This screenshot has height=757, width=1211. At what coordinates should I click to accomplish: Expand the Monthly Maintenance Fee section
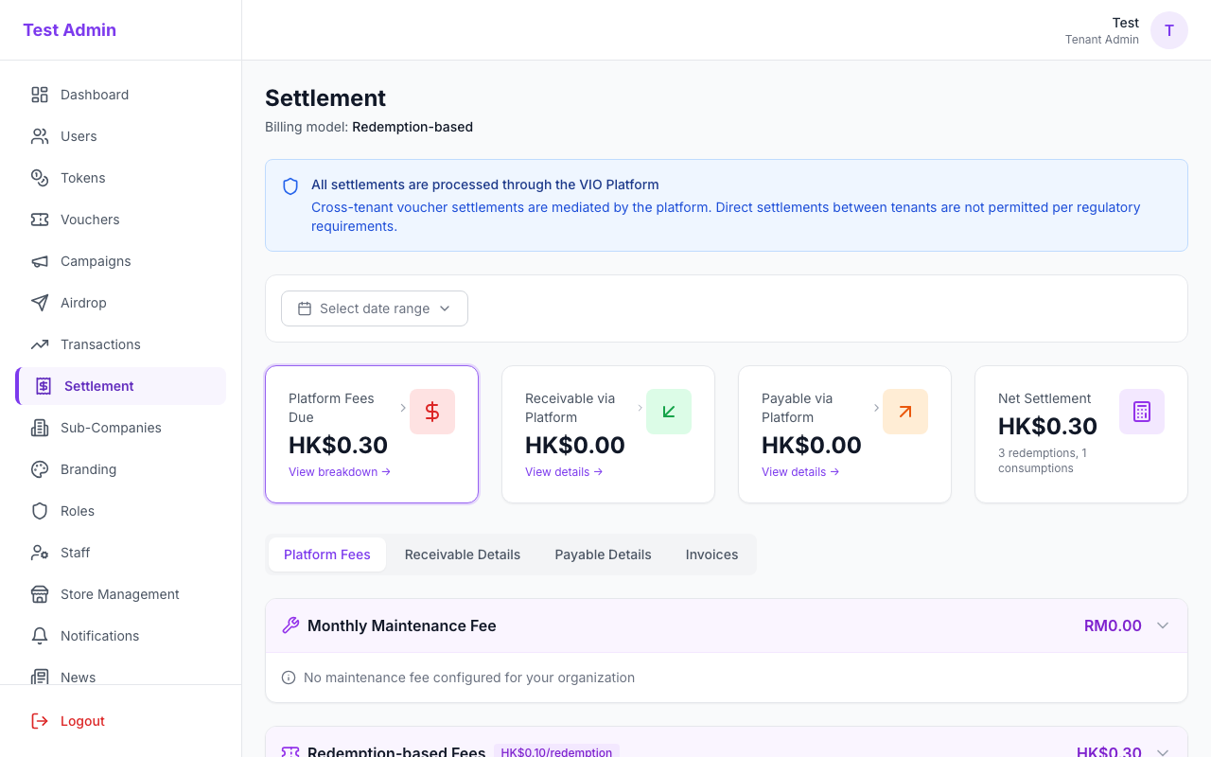tap(1162, 625)
